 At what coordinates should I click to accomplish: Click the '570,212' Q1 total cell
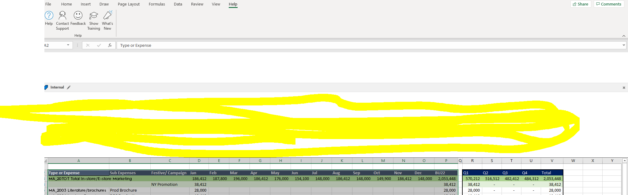click(472, 179)
